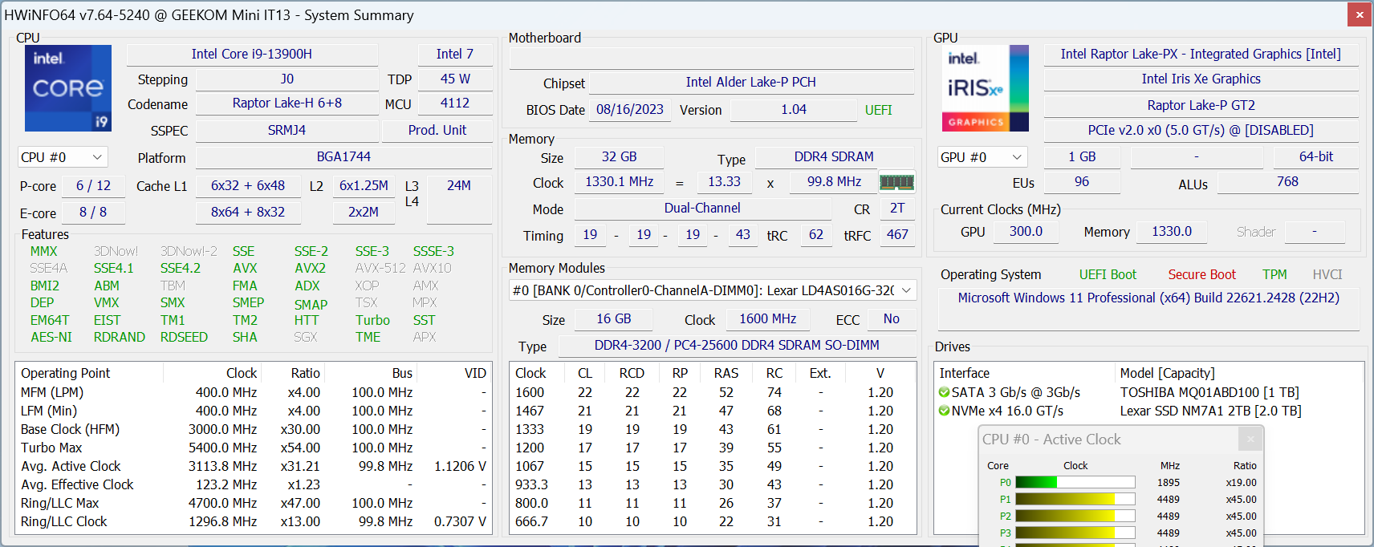This screenshot has height=547, width=1374.
Task: Click the BIOS Version 1.04 field
Action: (x=794, y=110)
